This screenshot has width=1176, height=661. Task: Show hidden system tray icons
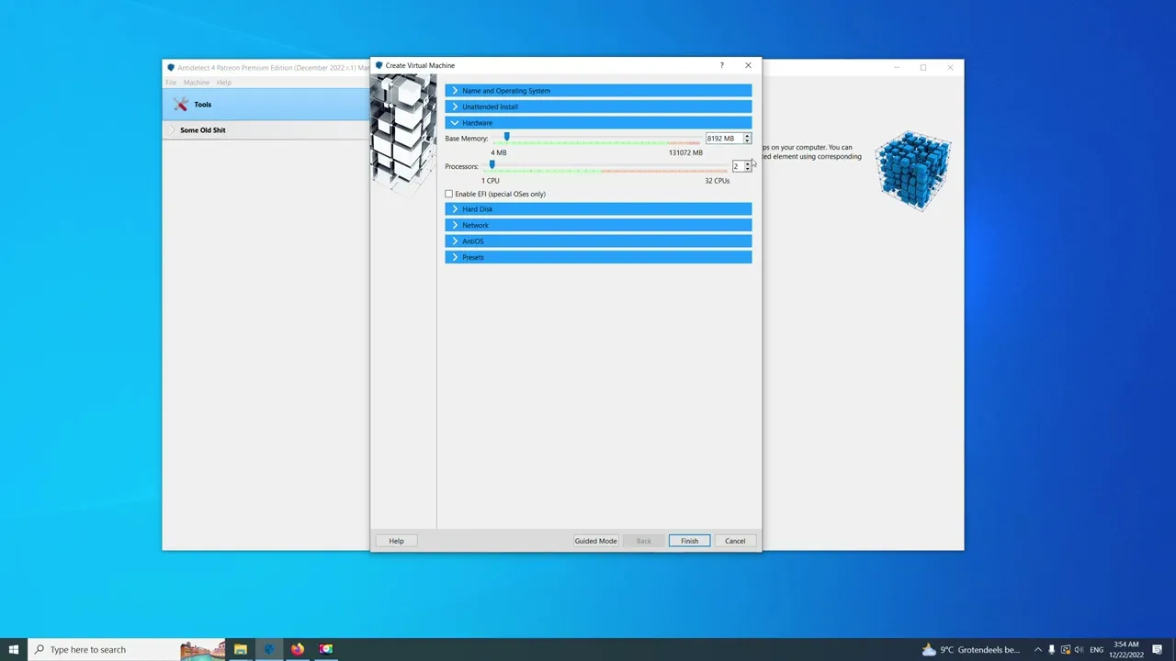(x=1038, y=649)
